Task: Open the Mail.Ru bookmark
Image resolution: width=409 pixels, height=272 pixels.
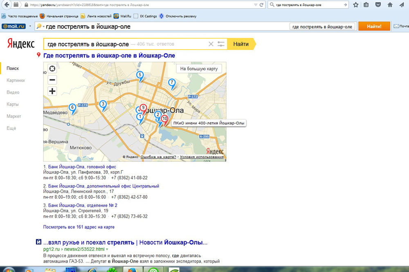Action: (122, 16)
